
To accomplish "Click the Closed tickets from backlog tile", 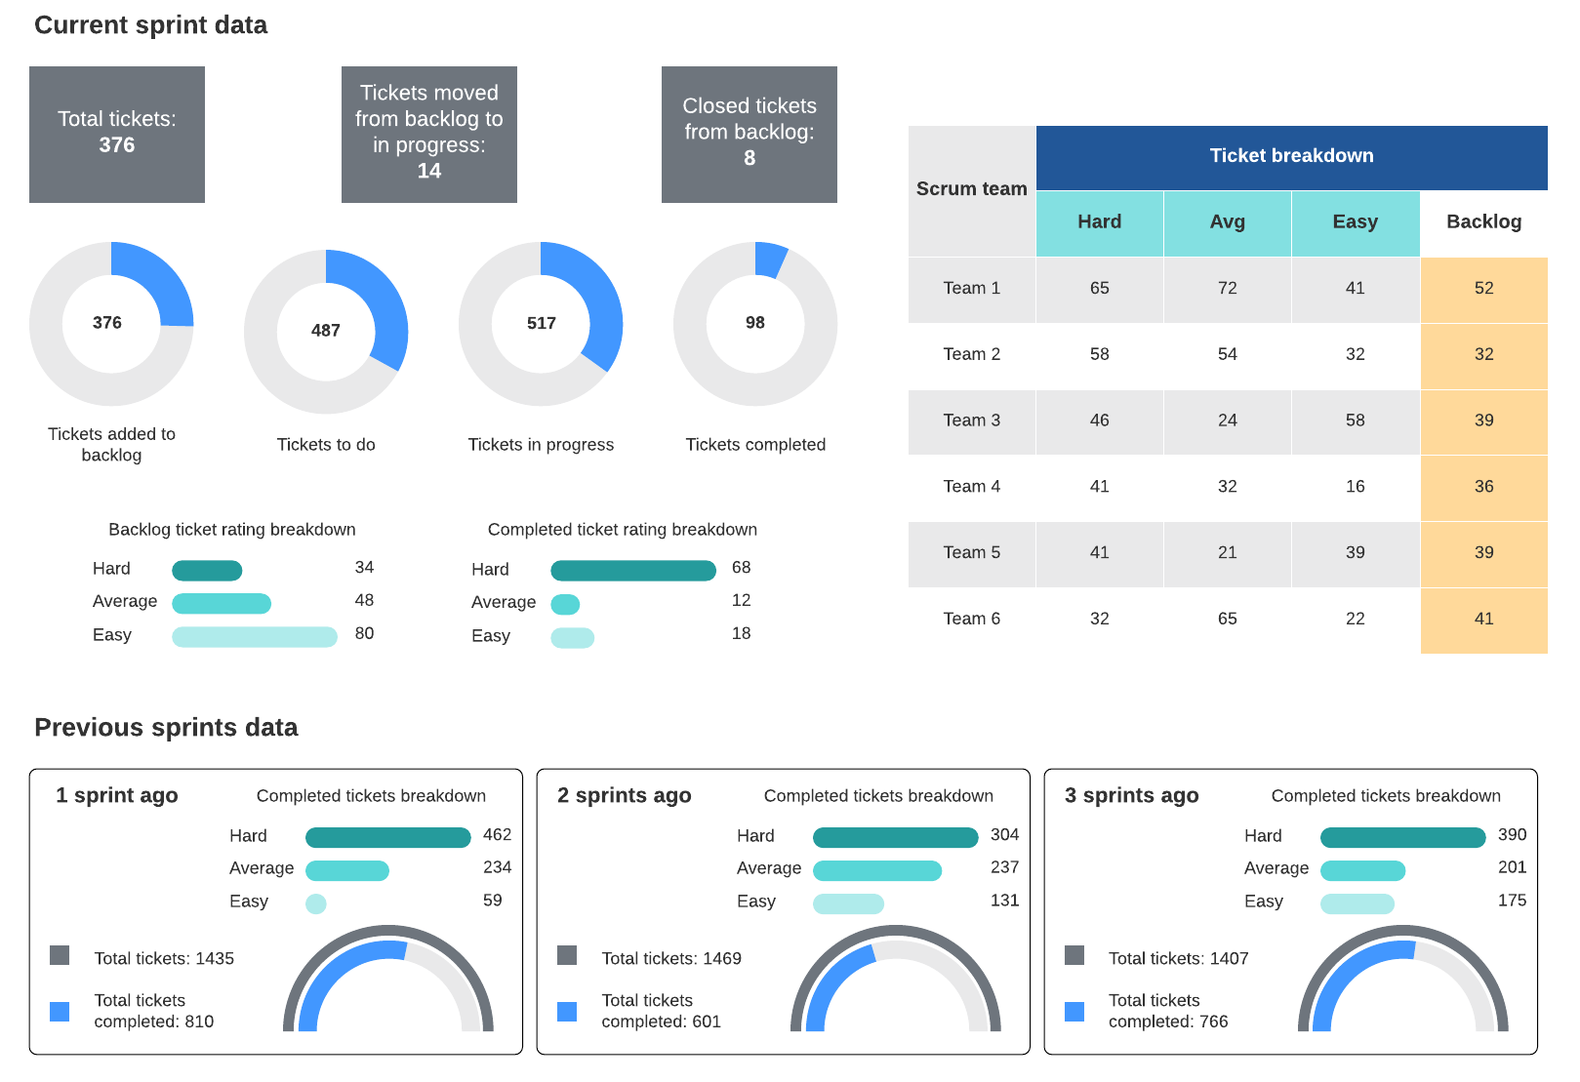I will (749, 135).
